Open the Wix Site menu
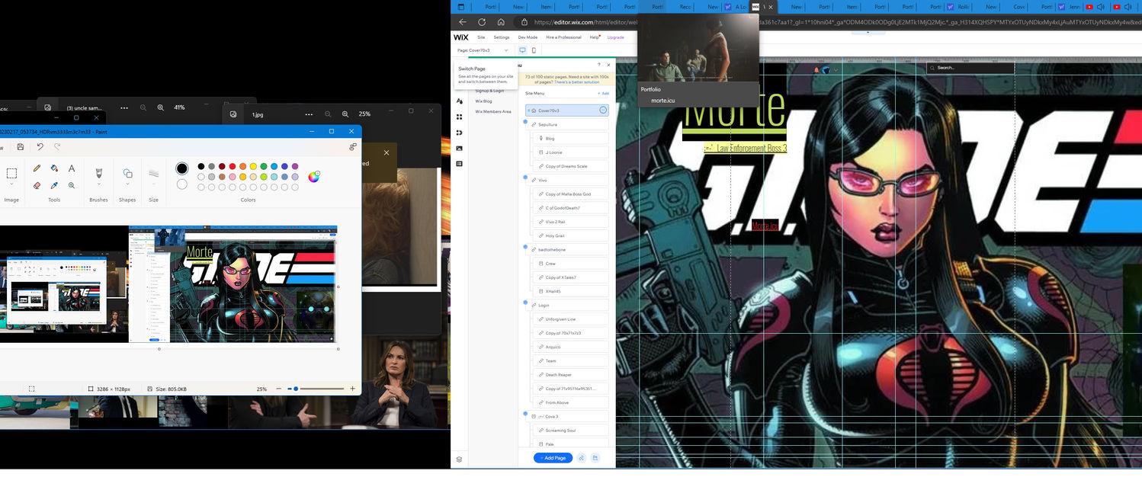 pos(481,37)
